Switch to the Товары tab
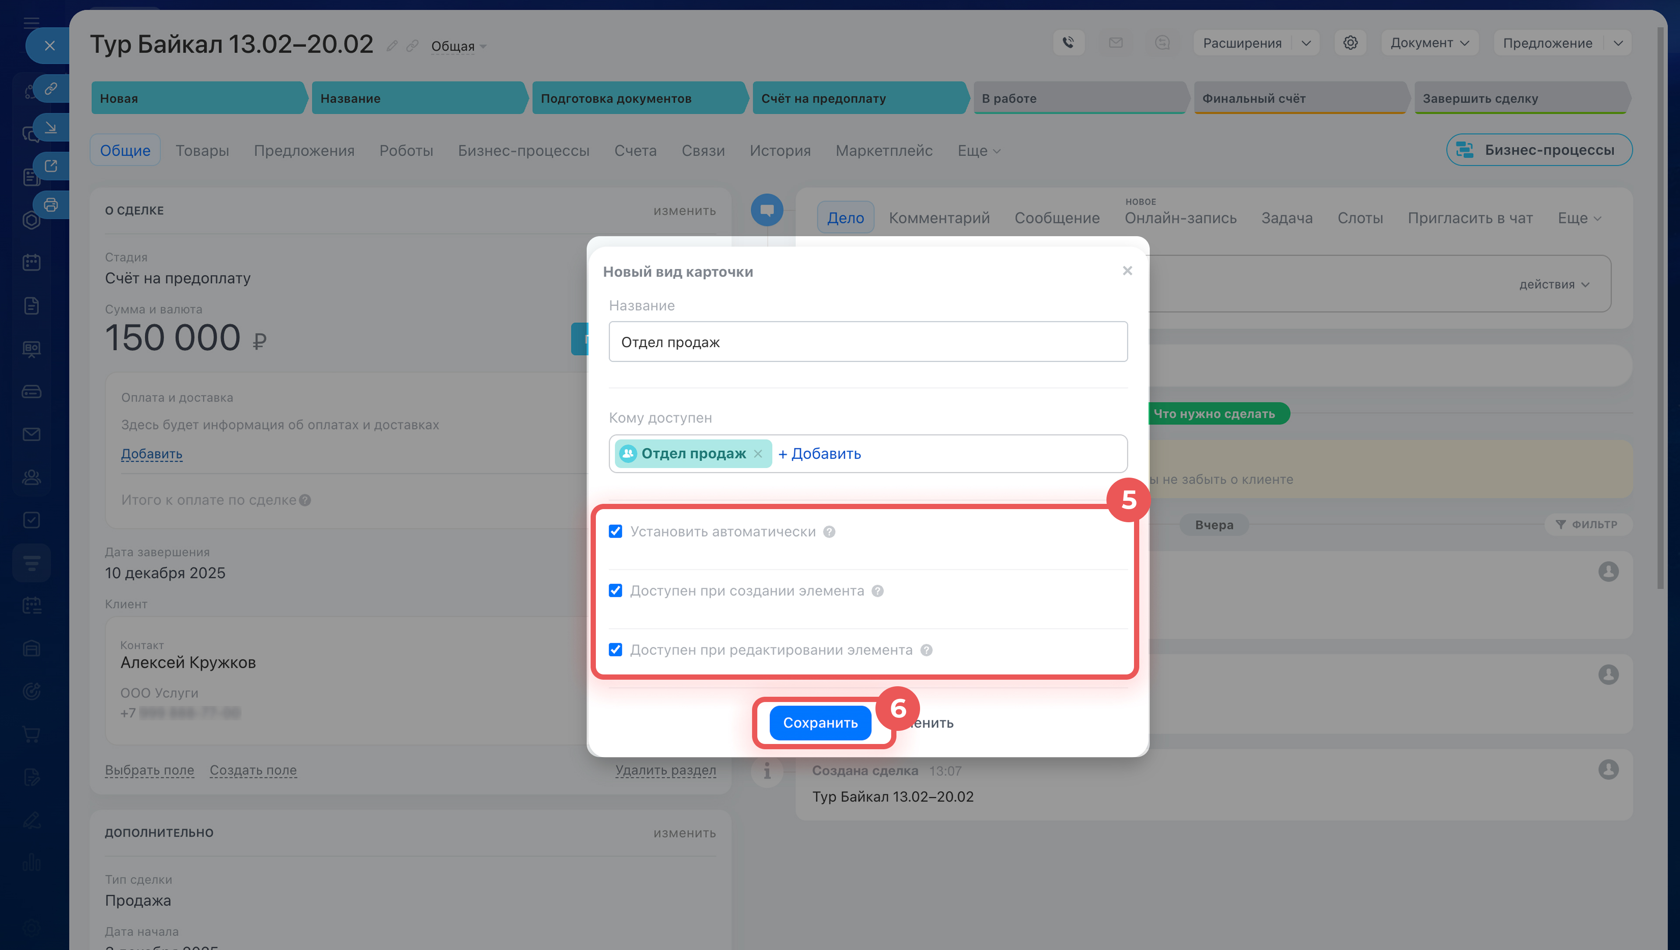 [202, 151]
